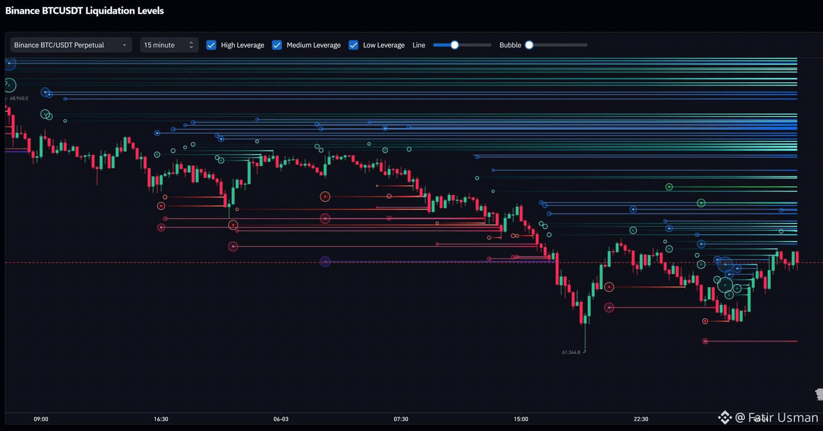Click the 07:30 time axis label

pos(401,419)
